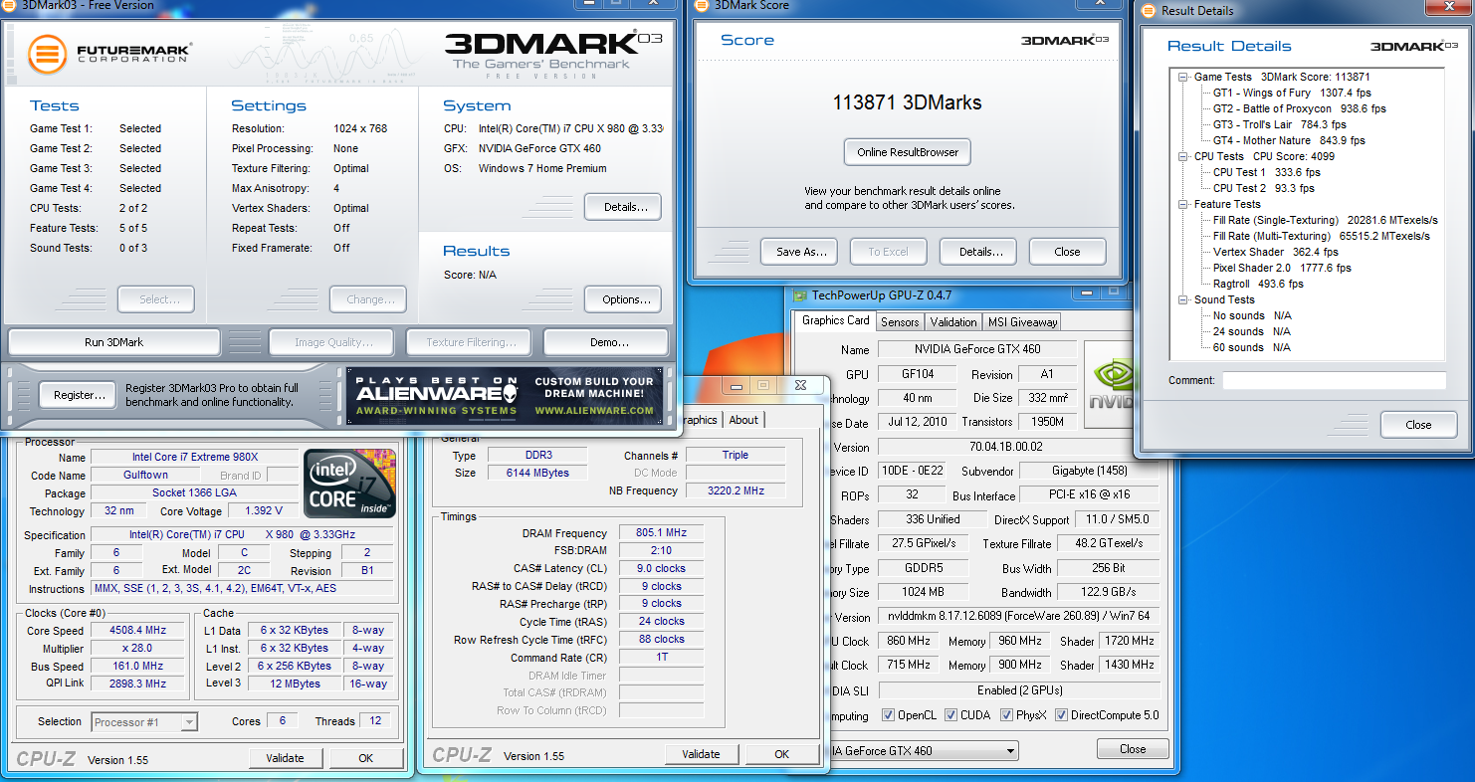Screen dimensions: 1475x782
Task: Click the Online ResultBrowser button
Action: click(907, 152)
